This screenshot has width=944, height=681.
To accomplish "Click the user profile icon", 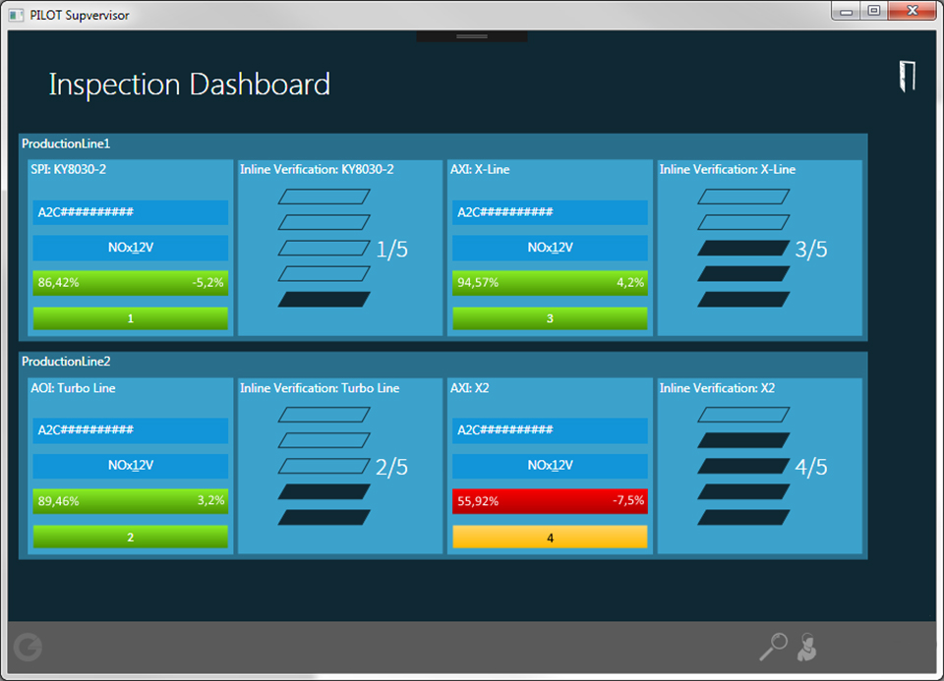I will (x=807, y=647).
